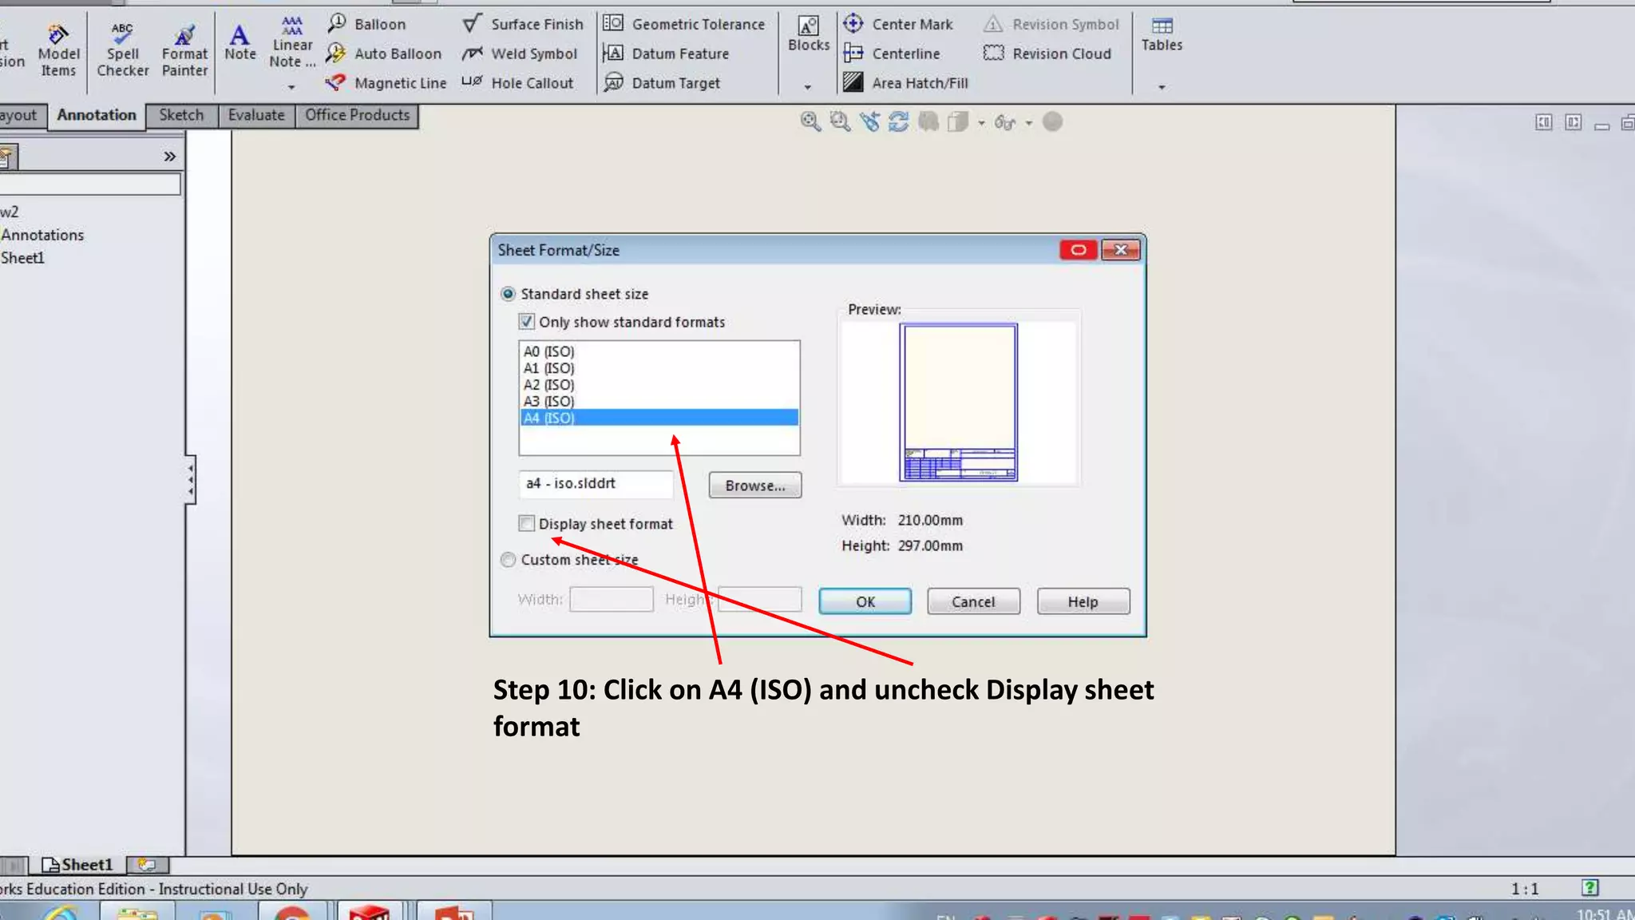Click the Help question mark in the status bar
The image size is (1635, 920).
(1589, 887)
